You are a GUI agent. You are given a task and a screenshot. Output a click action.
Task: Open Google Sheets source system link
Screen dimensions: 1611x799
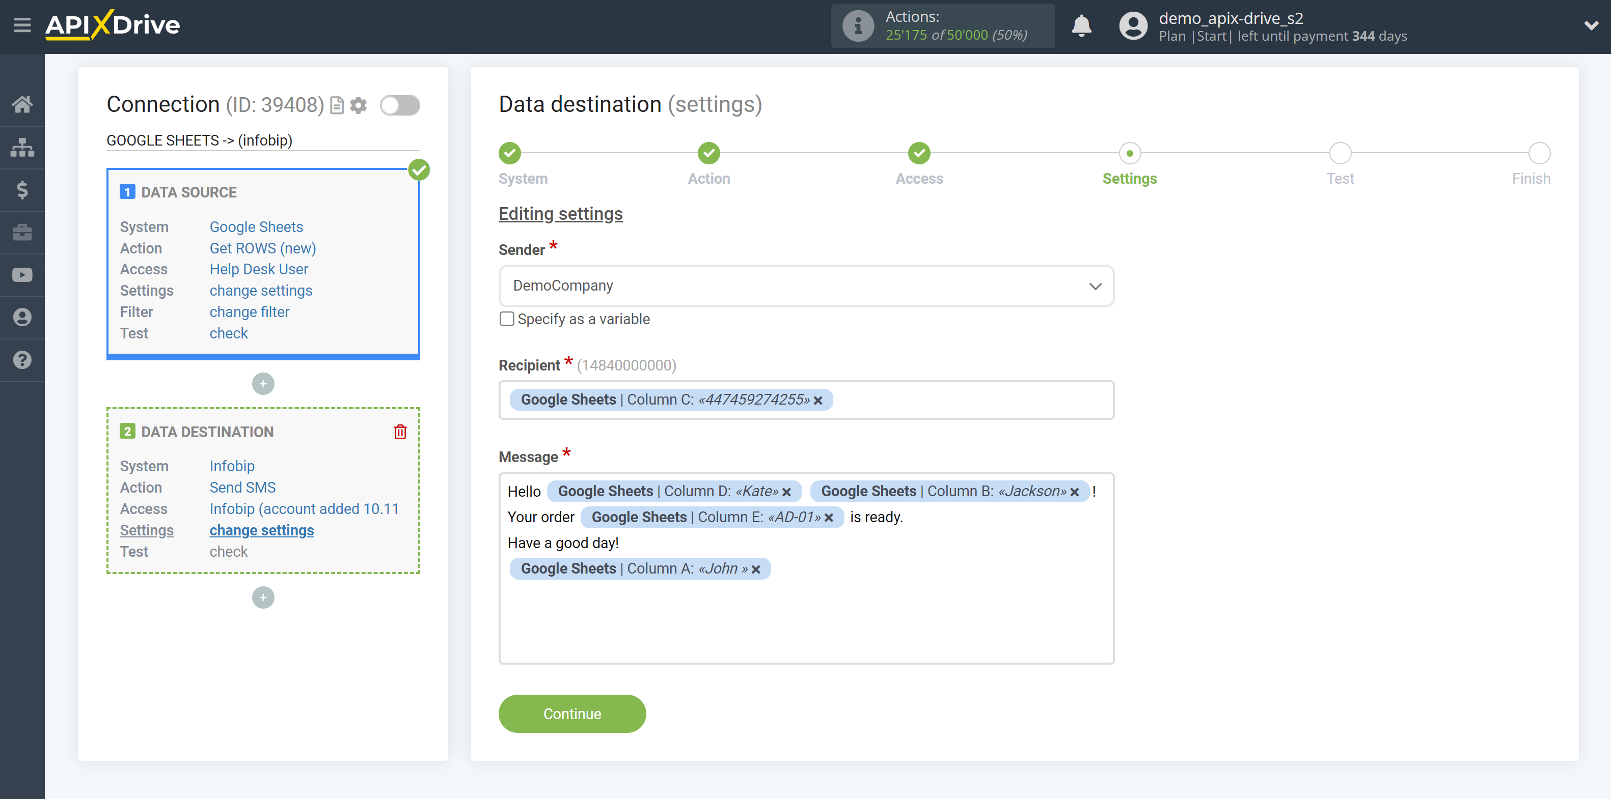256,227
